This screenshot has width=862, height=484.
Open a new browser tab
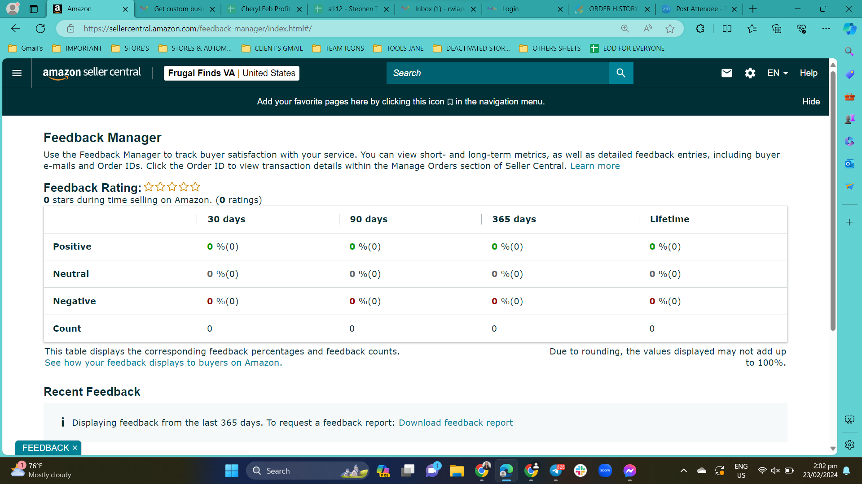753,9
